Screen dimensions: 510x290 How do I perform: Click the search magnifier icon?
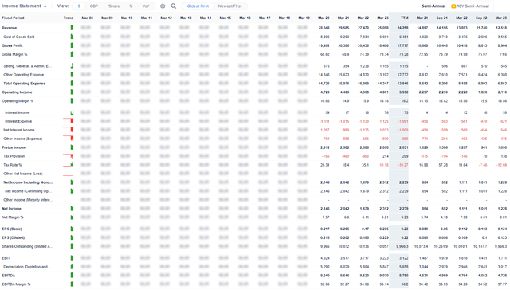(174, 6)
